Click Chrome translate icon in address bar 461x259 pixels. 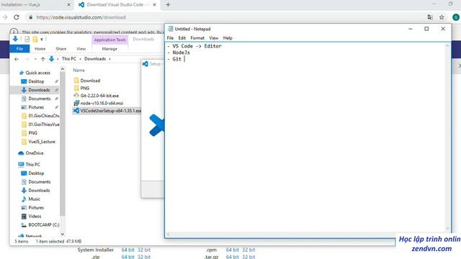click(x=430, y=17)
